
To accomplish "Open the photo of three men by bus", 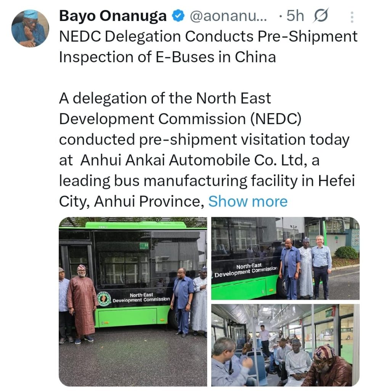I will tap(285, 259).
